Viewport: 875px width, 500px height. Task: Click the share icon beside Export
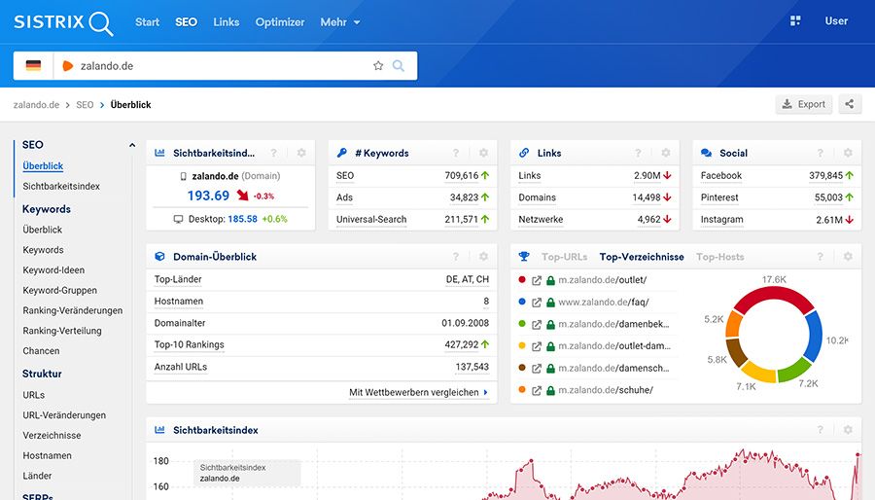coord(850,104)
